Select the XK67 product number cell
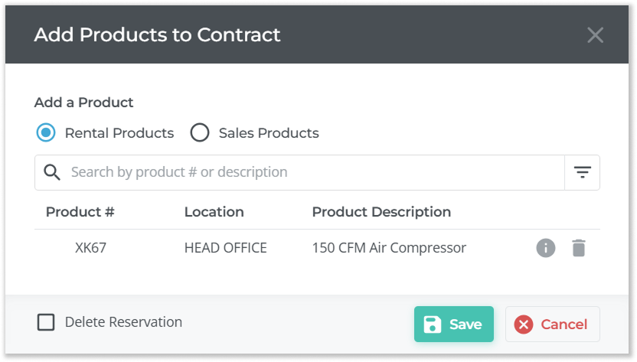The width and height of the screenshot is (637, 362). (x=90, y=248)
